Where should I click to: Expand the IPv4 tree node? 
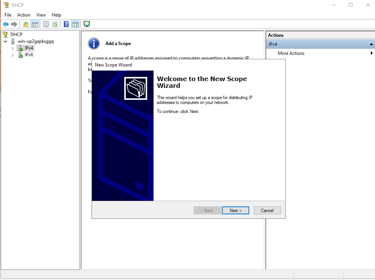click(13, 48)
